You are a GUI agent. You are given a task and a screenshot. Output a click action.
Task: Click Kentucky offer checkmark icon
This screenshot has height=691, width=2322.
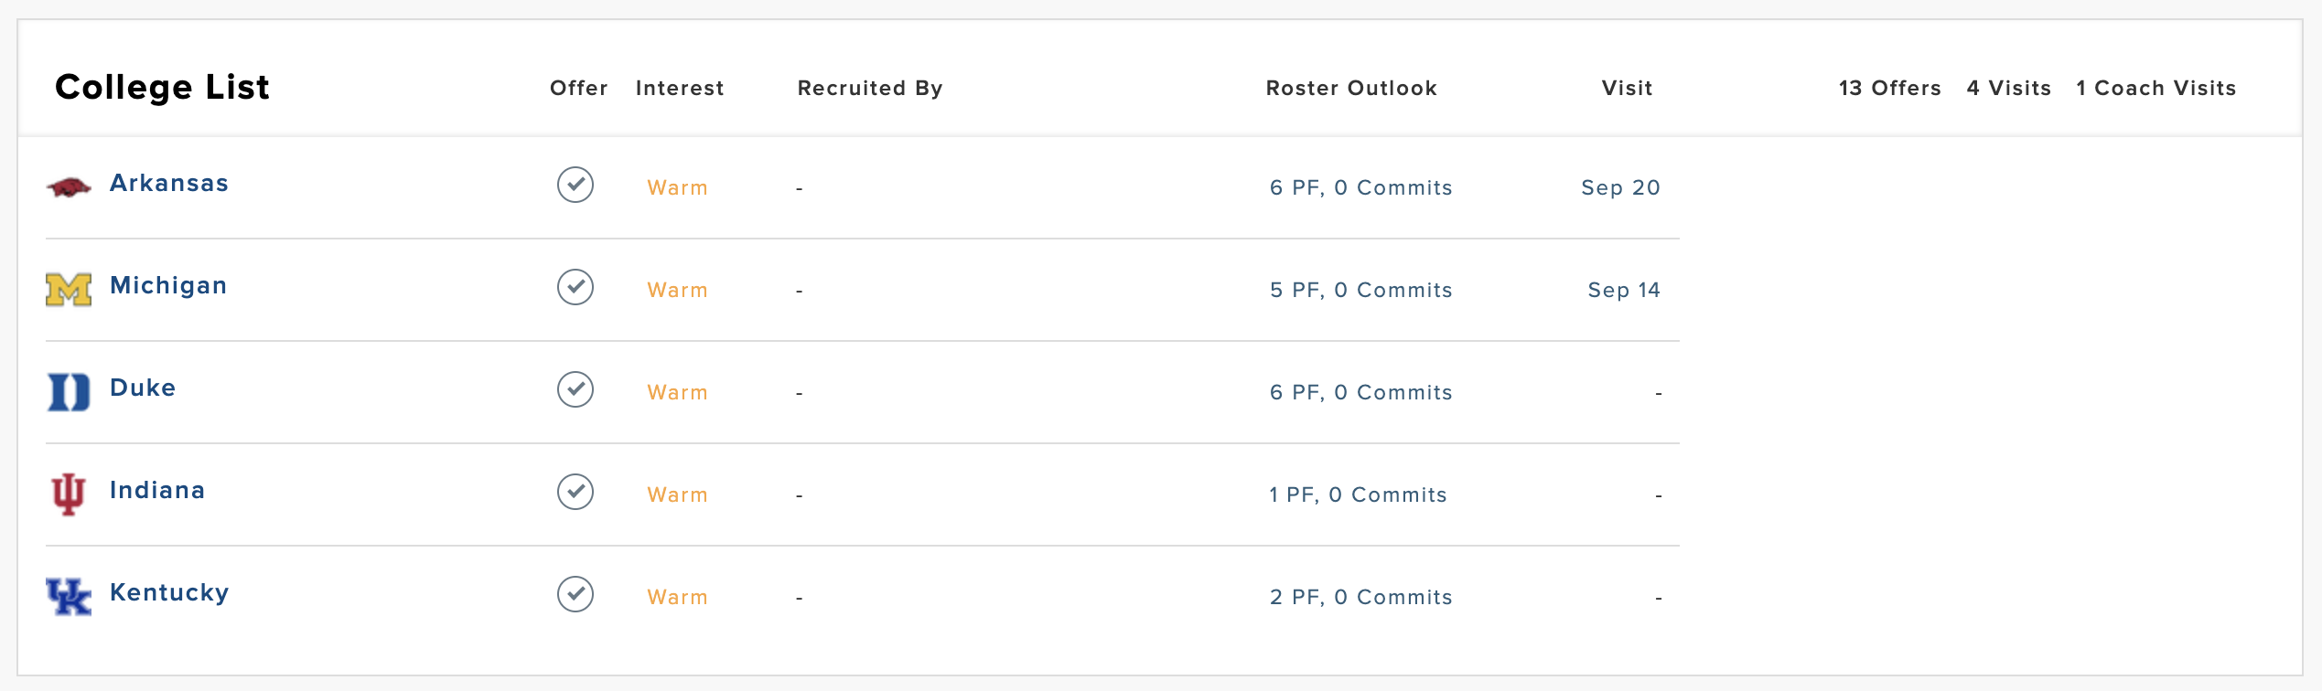point(575,594)
